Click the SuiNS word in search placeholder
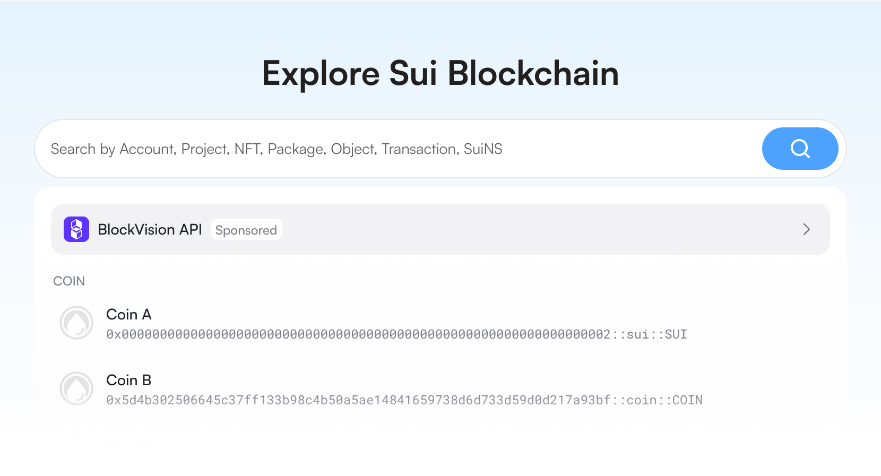This screenshot has width=881, height=476. (x=483, y=149)
